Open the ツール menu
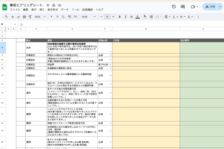 pyautogui.click(x=75, y=10)
